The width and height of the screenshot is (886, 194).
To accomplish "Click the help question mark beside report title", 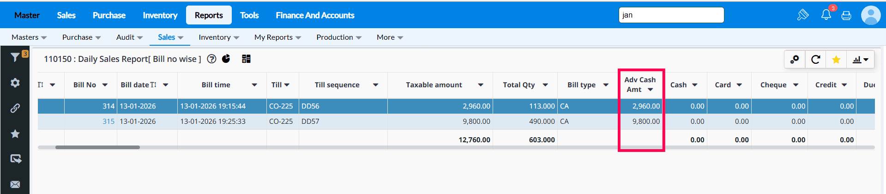I will [x=211, y=59].
